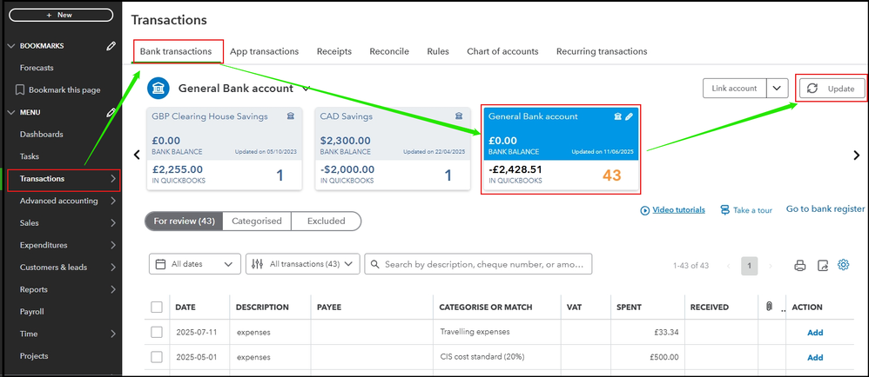Open the All transactions (43) filter dropdown

click(x=303, y=264)
